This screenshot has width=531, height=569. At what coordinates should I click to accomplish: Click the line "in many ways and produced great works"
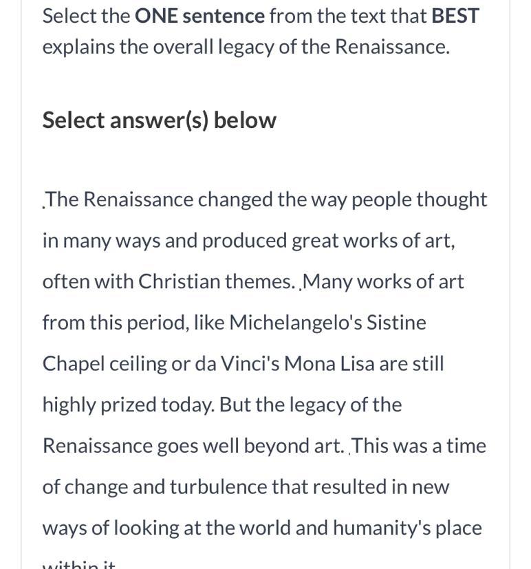point(248,241)
